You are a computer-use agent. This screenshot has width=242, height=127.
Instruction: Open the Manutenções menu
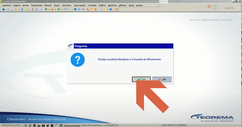pyautogui.click(x=36, y=5)
